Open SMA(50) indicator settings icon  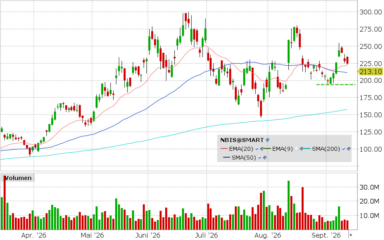click(265, 158)
